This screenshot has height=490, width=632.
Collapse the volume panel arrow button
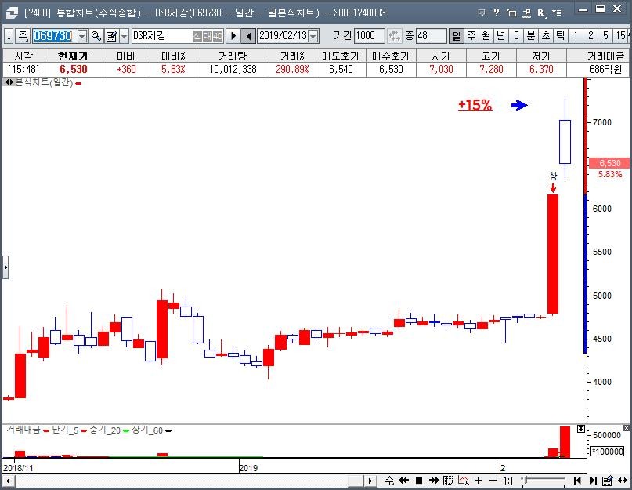tap(580, 429)
